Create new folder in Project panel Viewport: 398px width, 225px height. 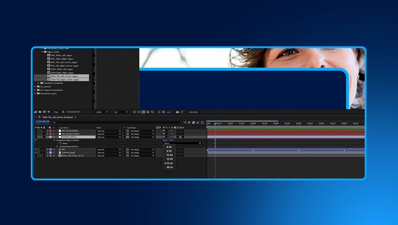pyautogui.click(x=40, y=112)
